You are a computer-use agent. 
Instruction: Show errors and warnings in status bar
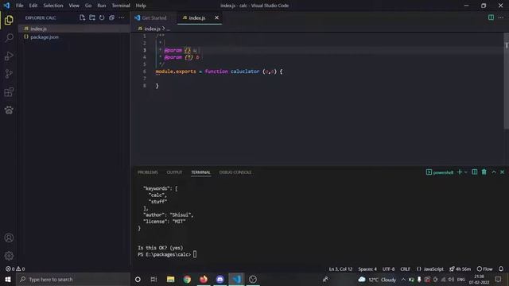15,269
